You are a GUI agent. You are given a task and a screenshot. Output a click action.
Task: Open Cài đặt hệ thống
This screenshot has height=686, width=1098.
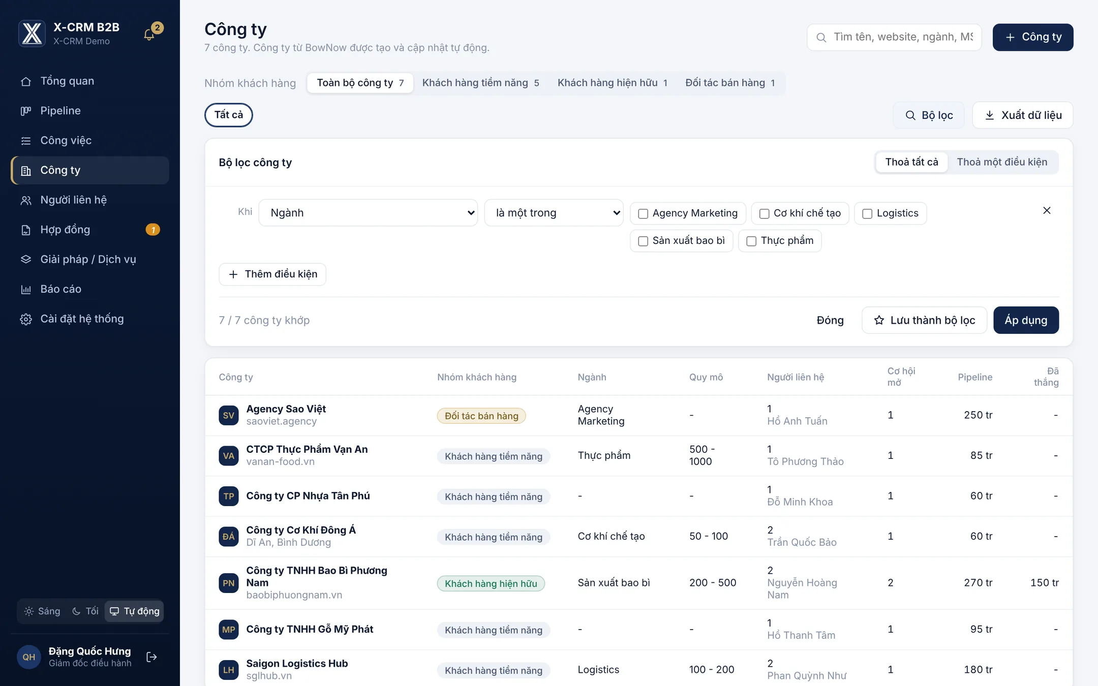(x=90, y=319)
